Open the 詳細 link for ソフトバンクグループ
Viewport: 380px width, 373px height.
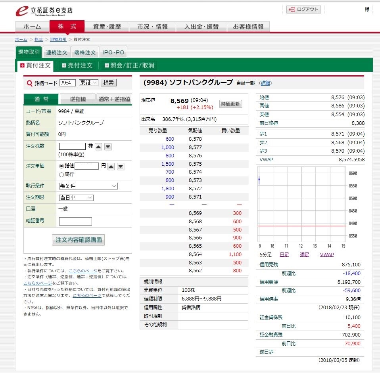click(265, 83)
